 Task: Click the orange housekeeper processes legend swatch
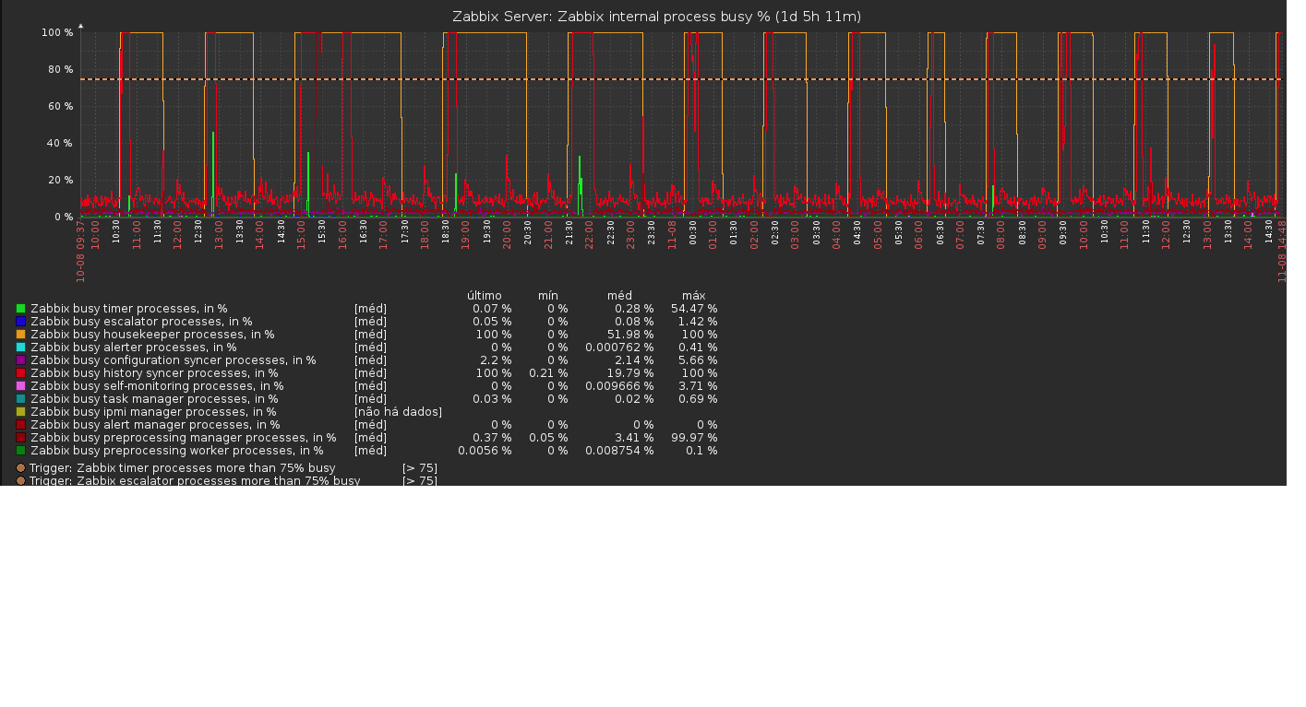point(20,335)
